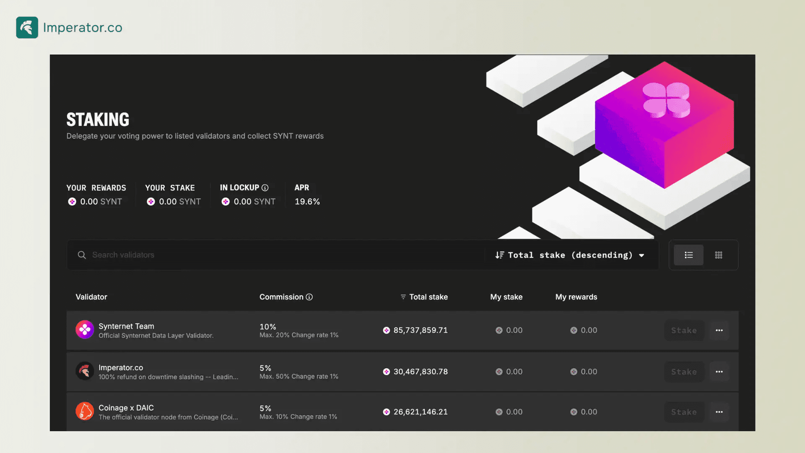This screenshot has width=805, height=453.
Task: Sort by the Total stake column header
Action: [x=428, y=297]
